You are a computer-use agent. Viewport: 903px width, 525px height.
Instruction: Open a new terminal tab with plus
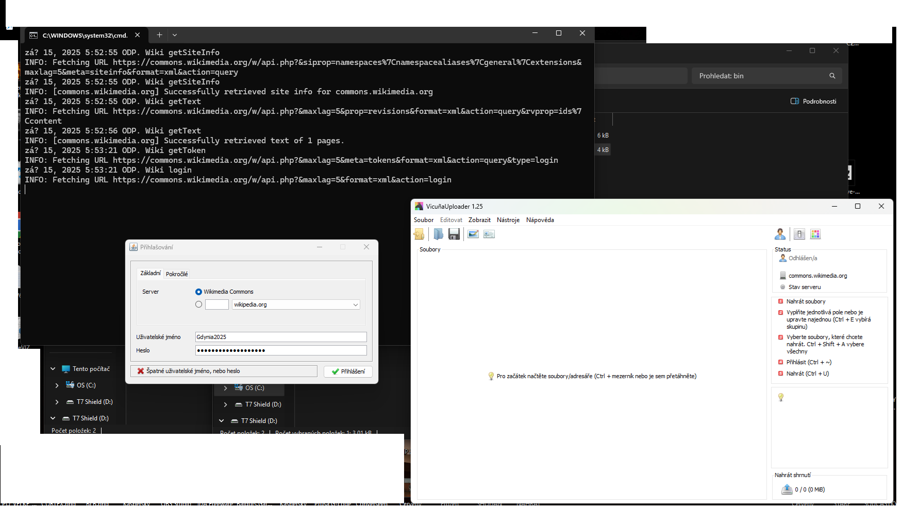pos(160,35)
